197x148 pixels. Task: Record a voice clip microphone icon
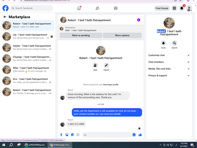(x=61, y=135)
